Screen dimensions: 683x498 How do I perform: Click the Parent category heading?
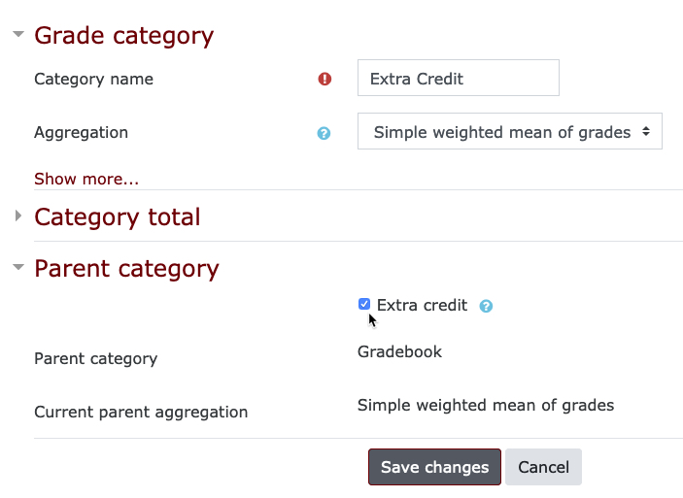(126, 268)
